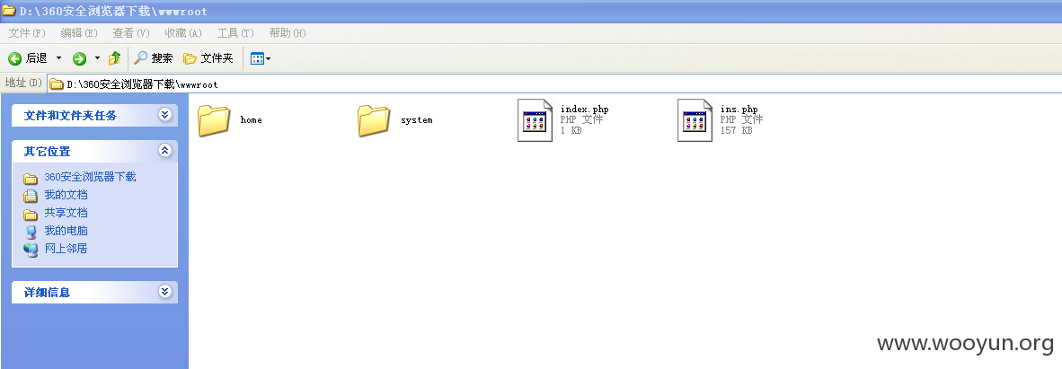Click the folder icon in the address bar
Image resolution: width=1062 pixels, height=369 pixels.
pyautogui.click(x=57, y=84)
